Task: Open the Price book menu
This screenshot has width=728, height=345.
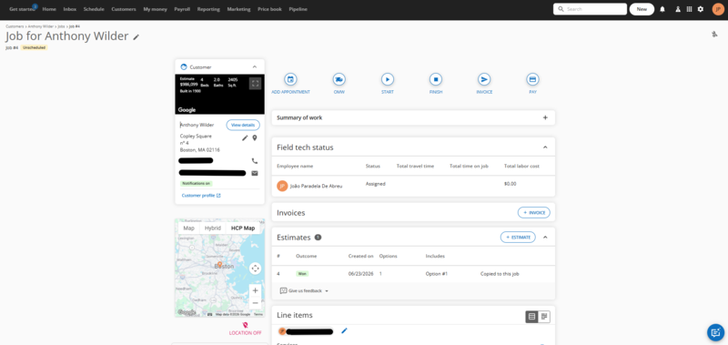Action: [x=269, y=9]
